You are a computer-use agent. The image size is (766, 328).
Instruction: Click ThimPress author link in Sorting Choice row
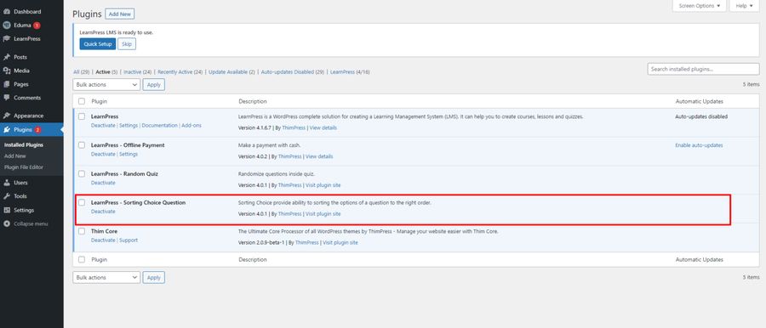289,214
